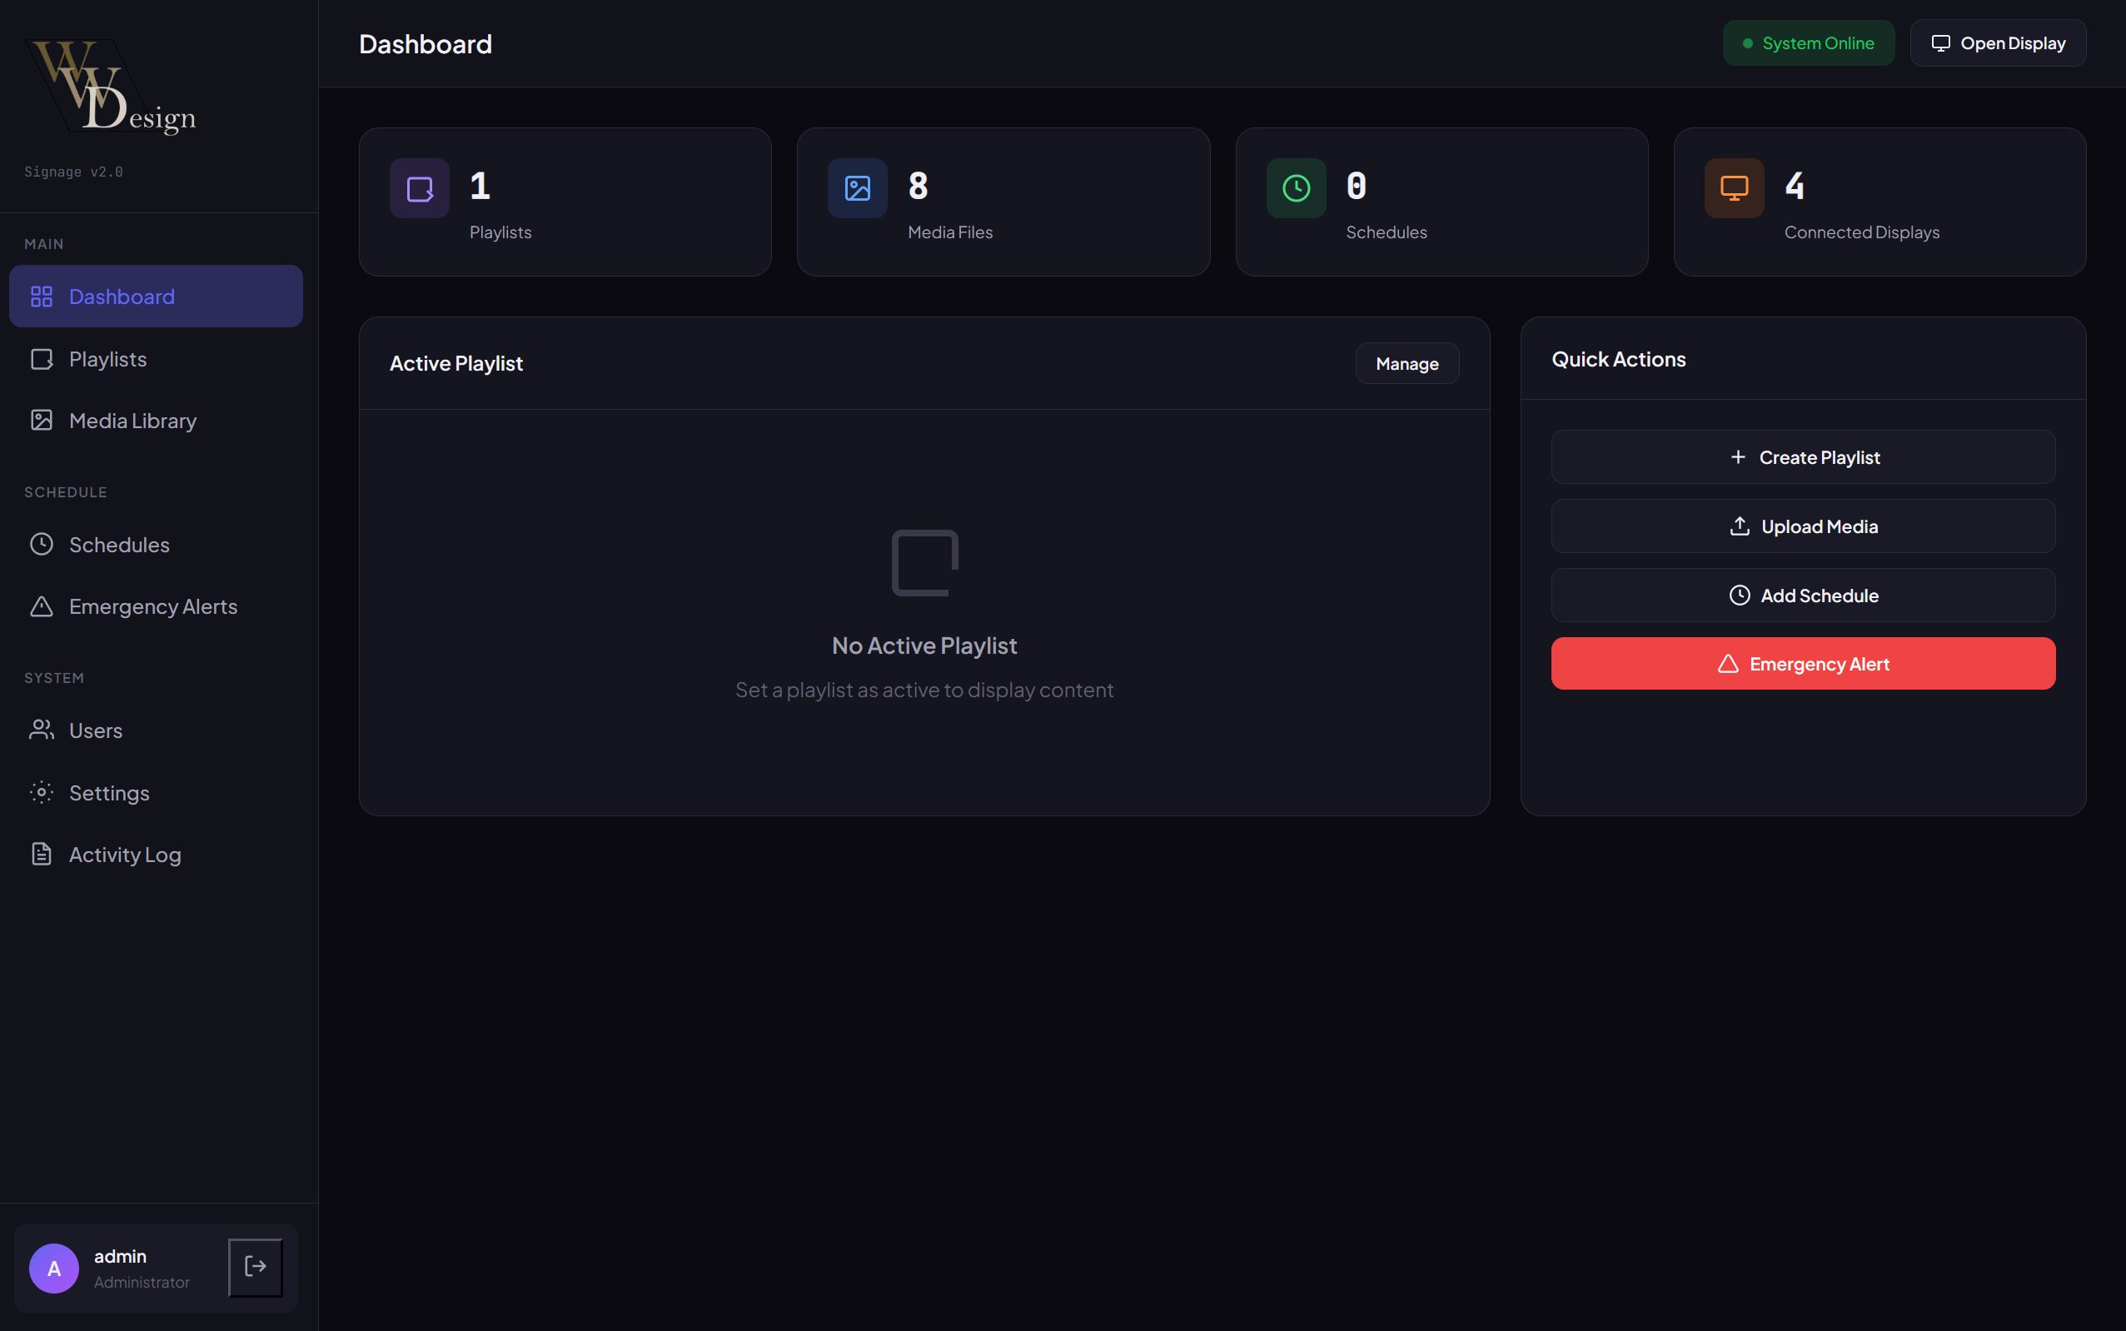Open the Playlists sidebar page
This screenshot has width=2126, height=1331.
(x=107, y=359)
